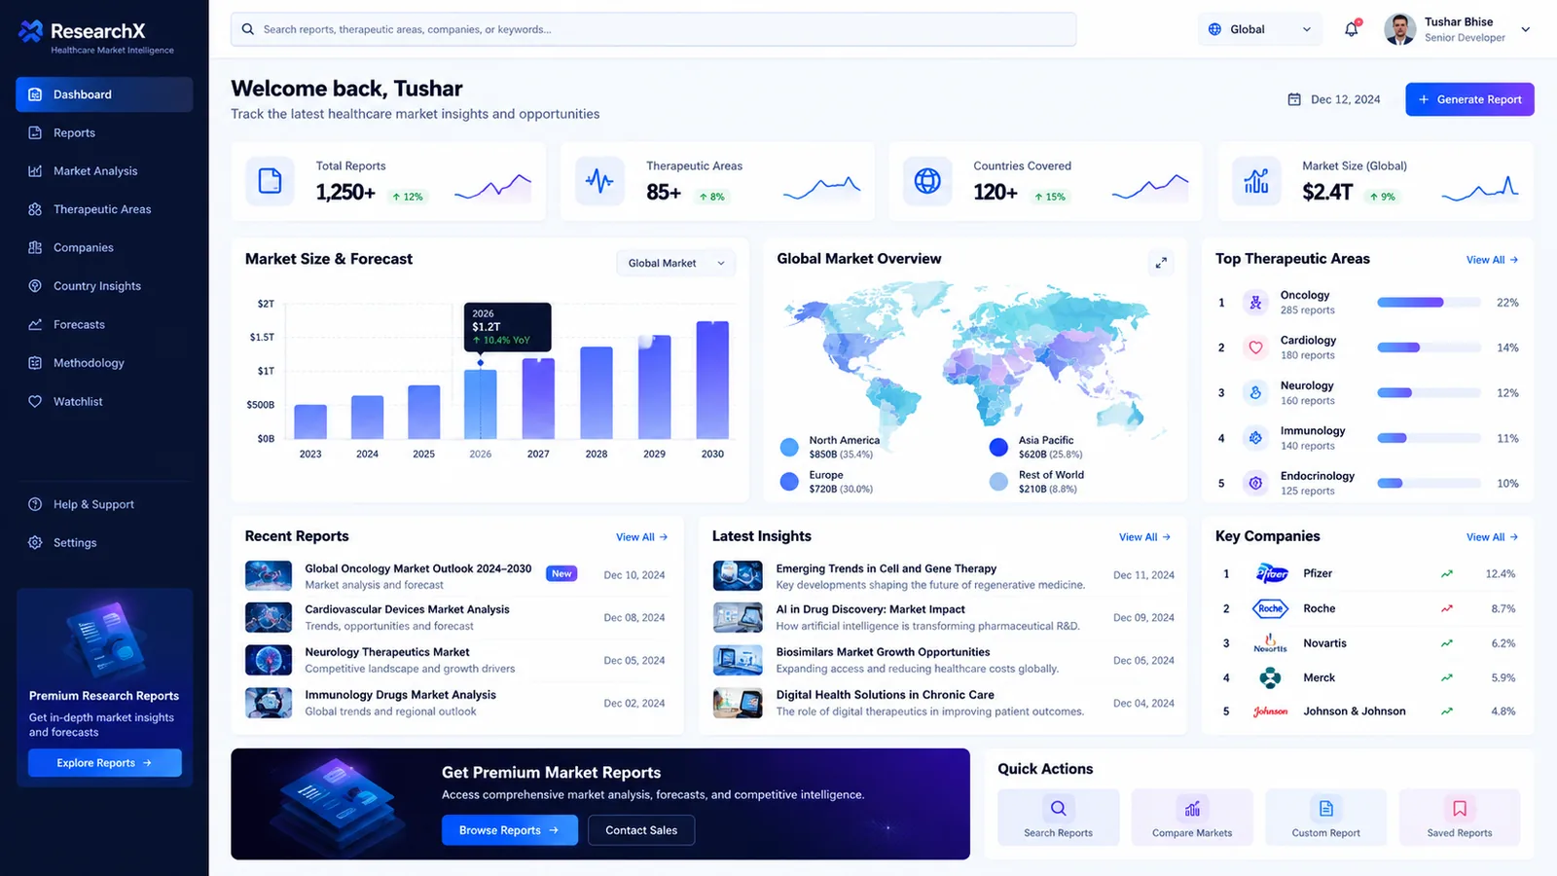Screen dimensions: 1557x876
Task: Open Watchlist in the sidebar
Action: (104, 401)
